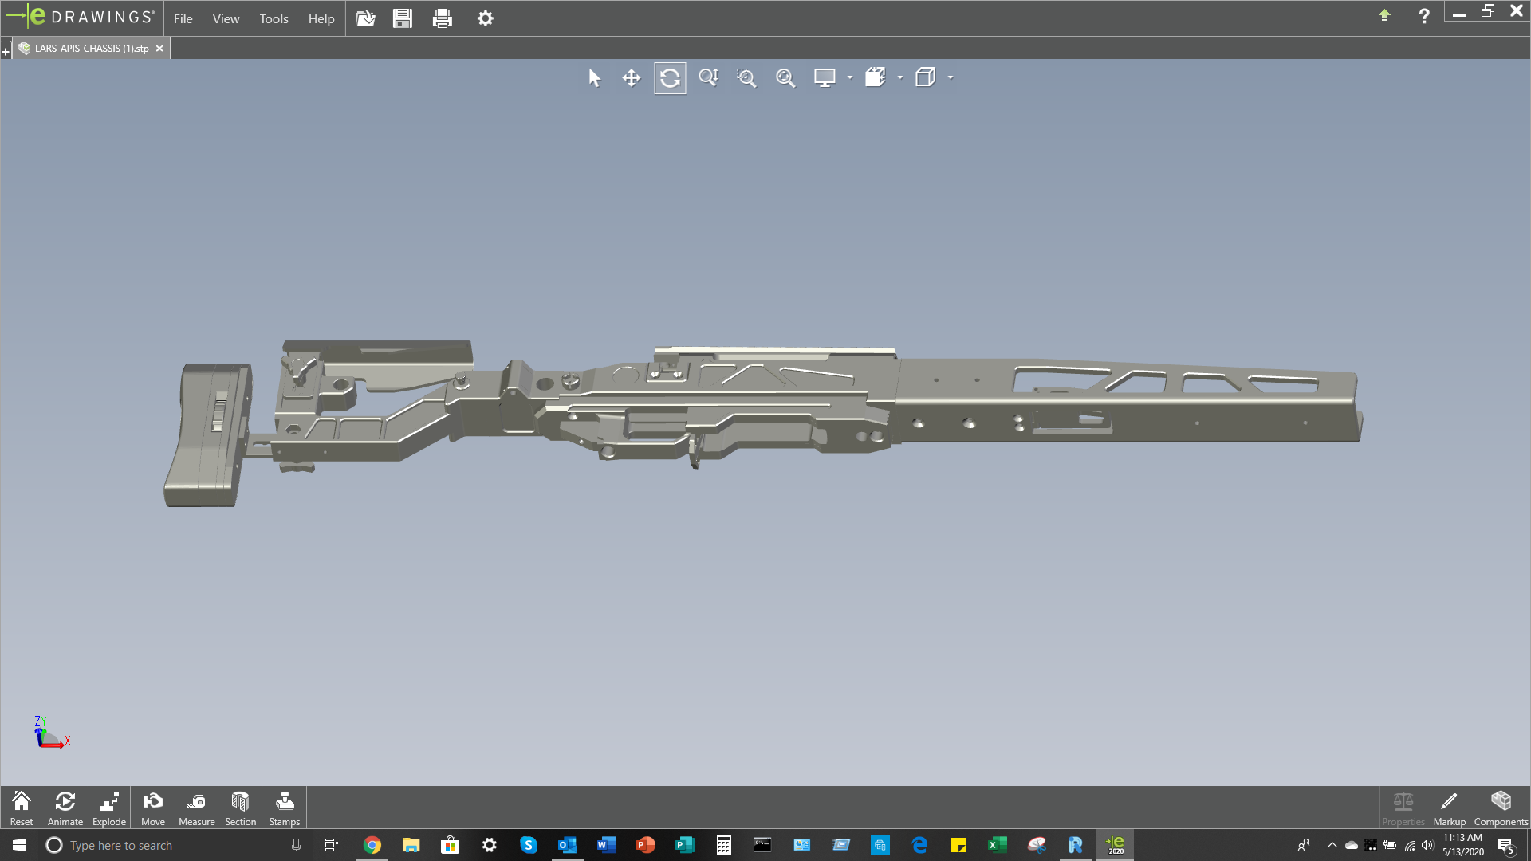Open Chrome from the taskbar
Screen dimensions: 1531x861
(x=372, y=845)
